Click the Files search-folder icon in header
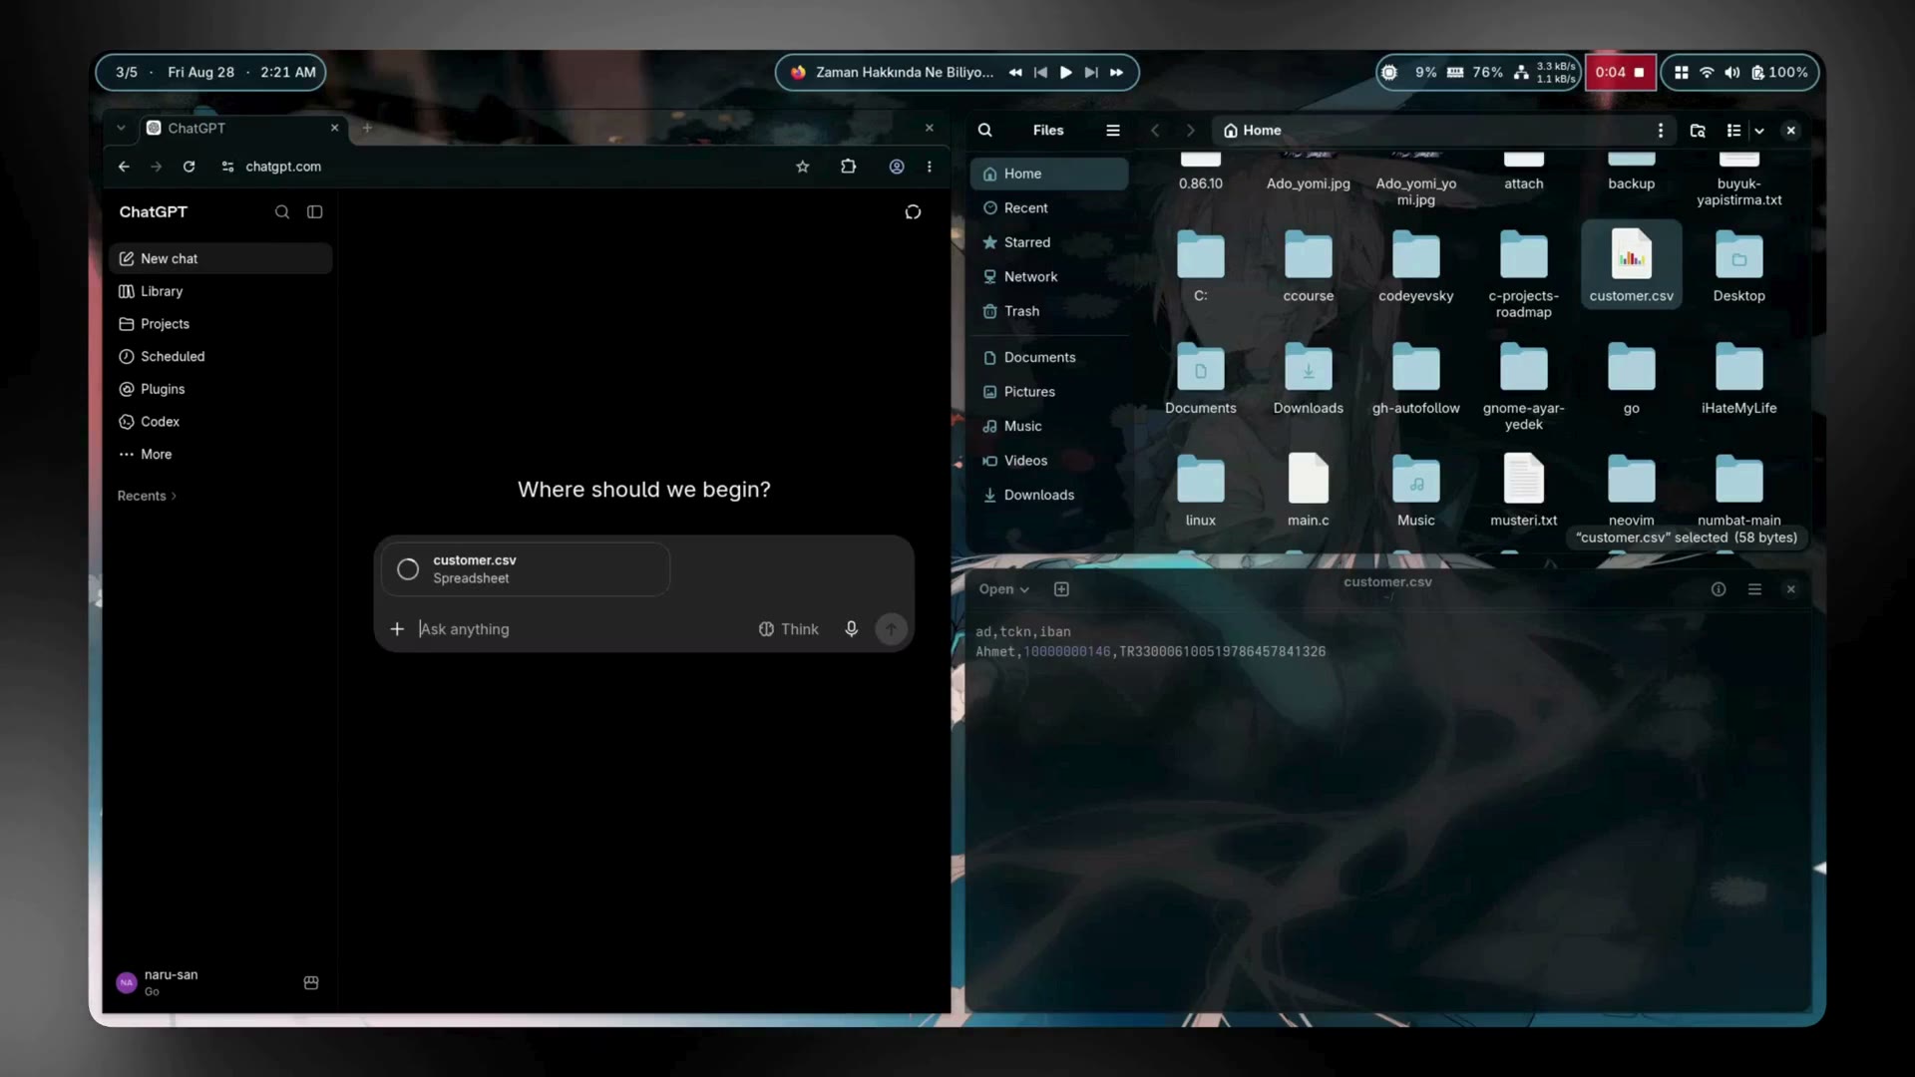Screen dimensions: 1915x1077 click(1698, 131)
